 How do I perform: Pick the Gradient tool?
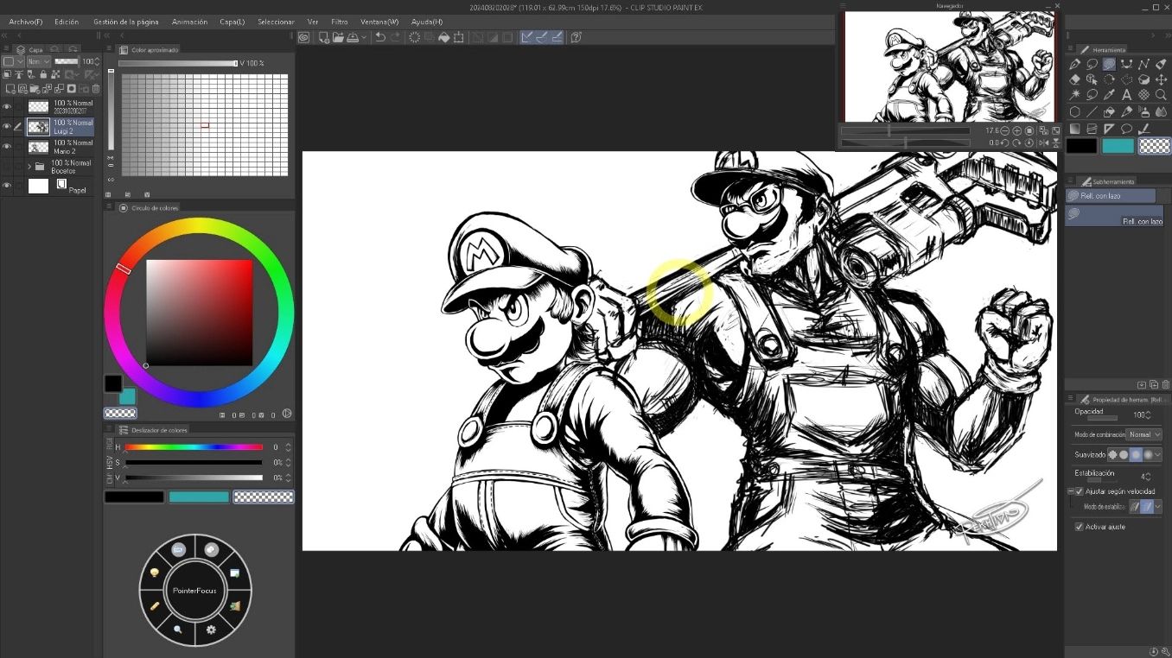tap(1074, 129)
